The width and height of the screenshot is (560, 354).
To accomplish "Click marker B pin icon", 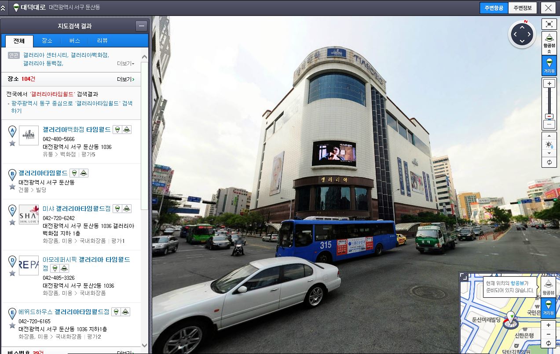I will point(12,175).
